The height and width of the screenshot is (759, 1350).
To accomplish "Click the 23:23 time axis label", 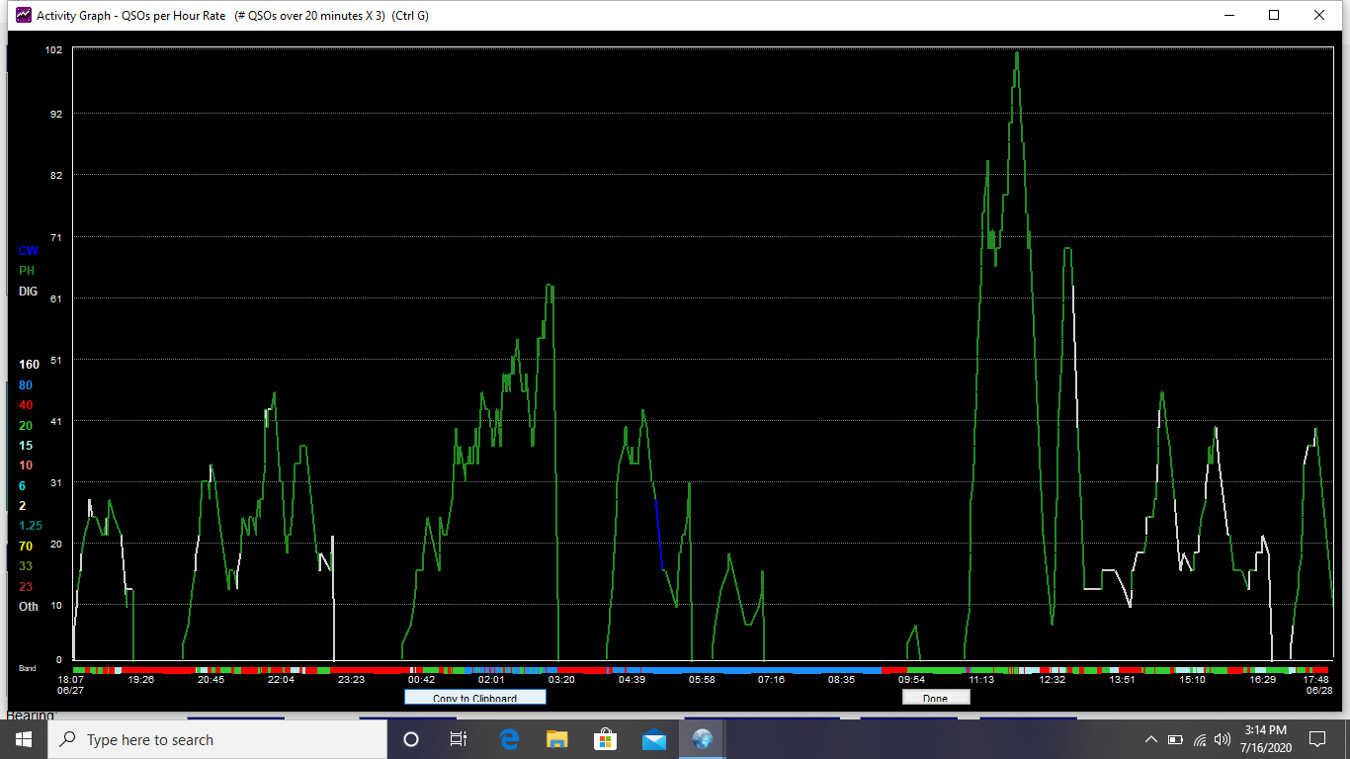I will 351,680.
